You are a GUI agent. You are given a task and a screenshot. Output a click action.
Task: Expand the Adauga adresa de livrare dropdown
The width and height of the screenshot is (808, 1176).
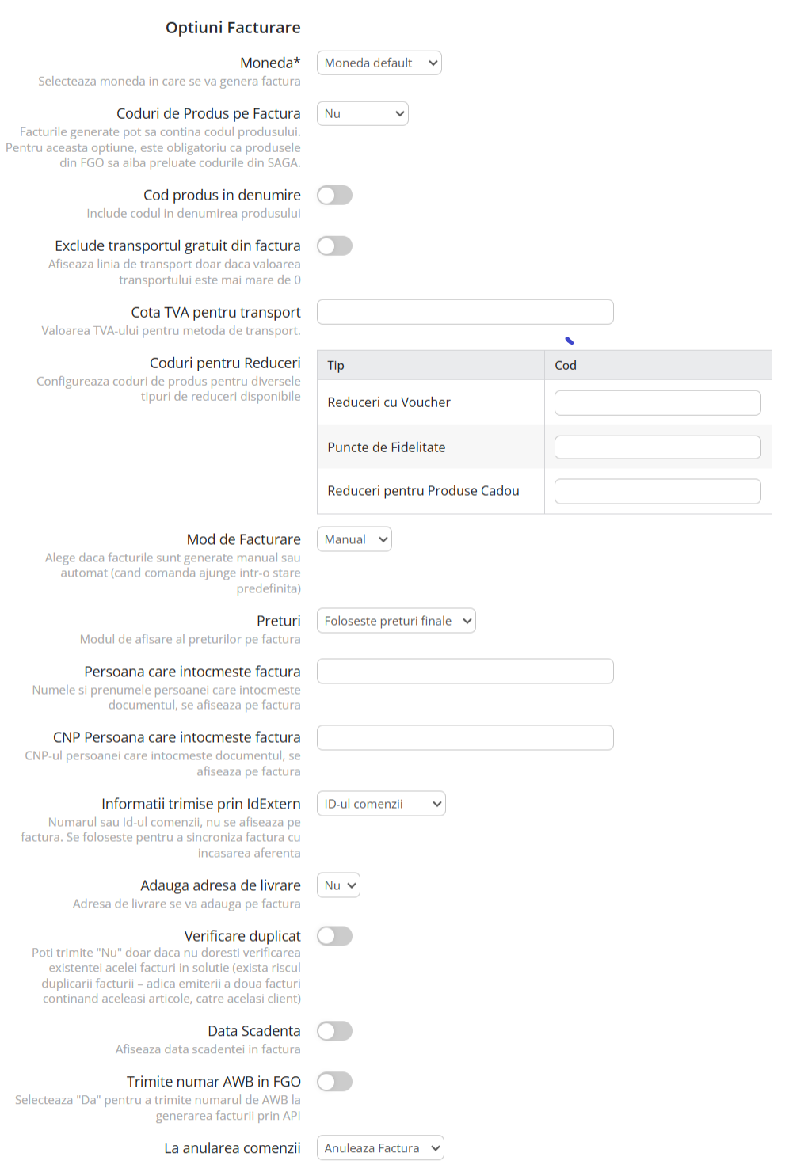click(338, 886)
